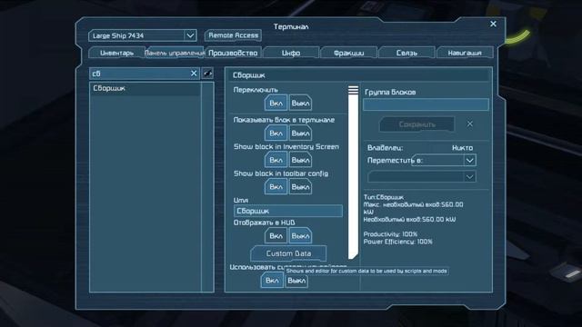Disable Отображать в HUD

[300, 236]
